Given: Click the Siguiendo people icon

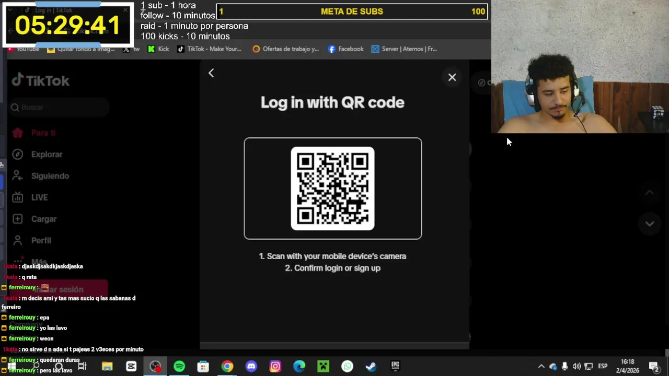Looking at the screenshot, I should 18,176.
